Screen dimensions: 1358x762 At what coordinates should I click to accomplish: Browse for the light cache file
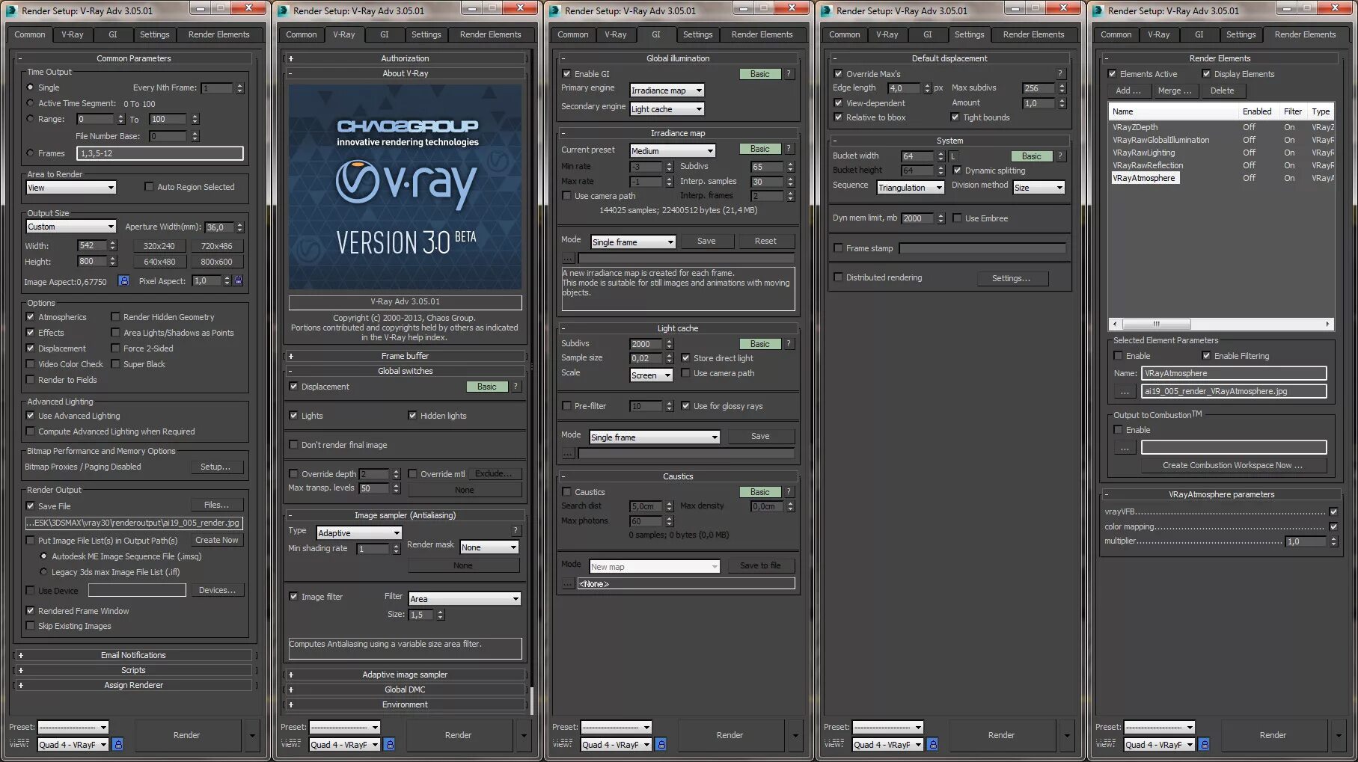click(568, 454)
